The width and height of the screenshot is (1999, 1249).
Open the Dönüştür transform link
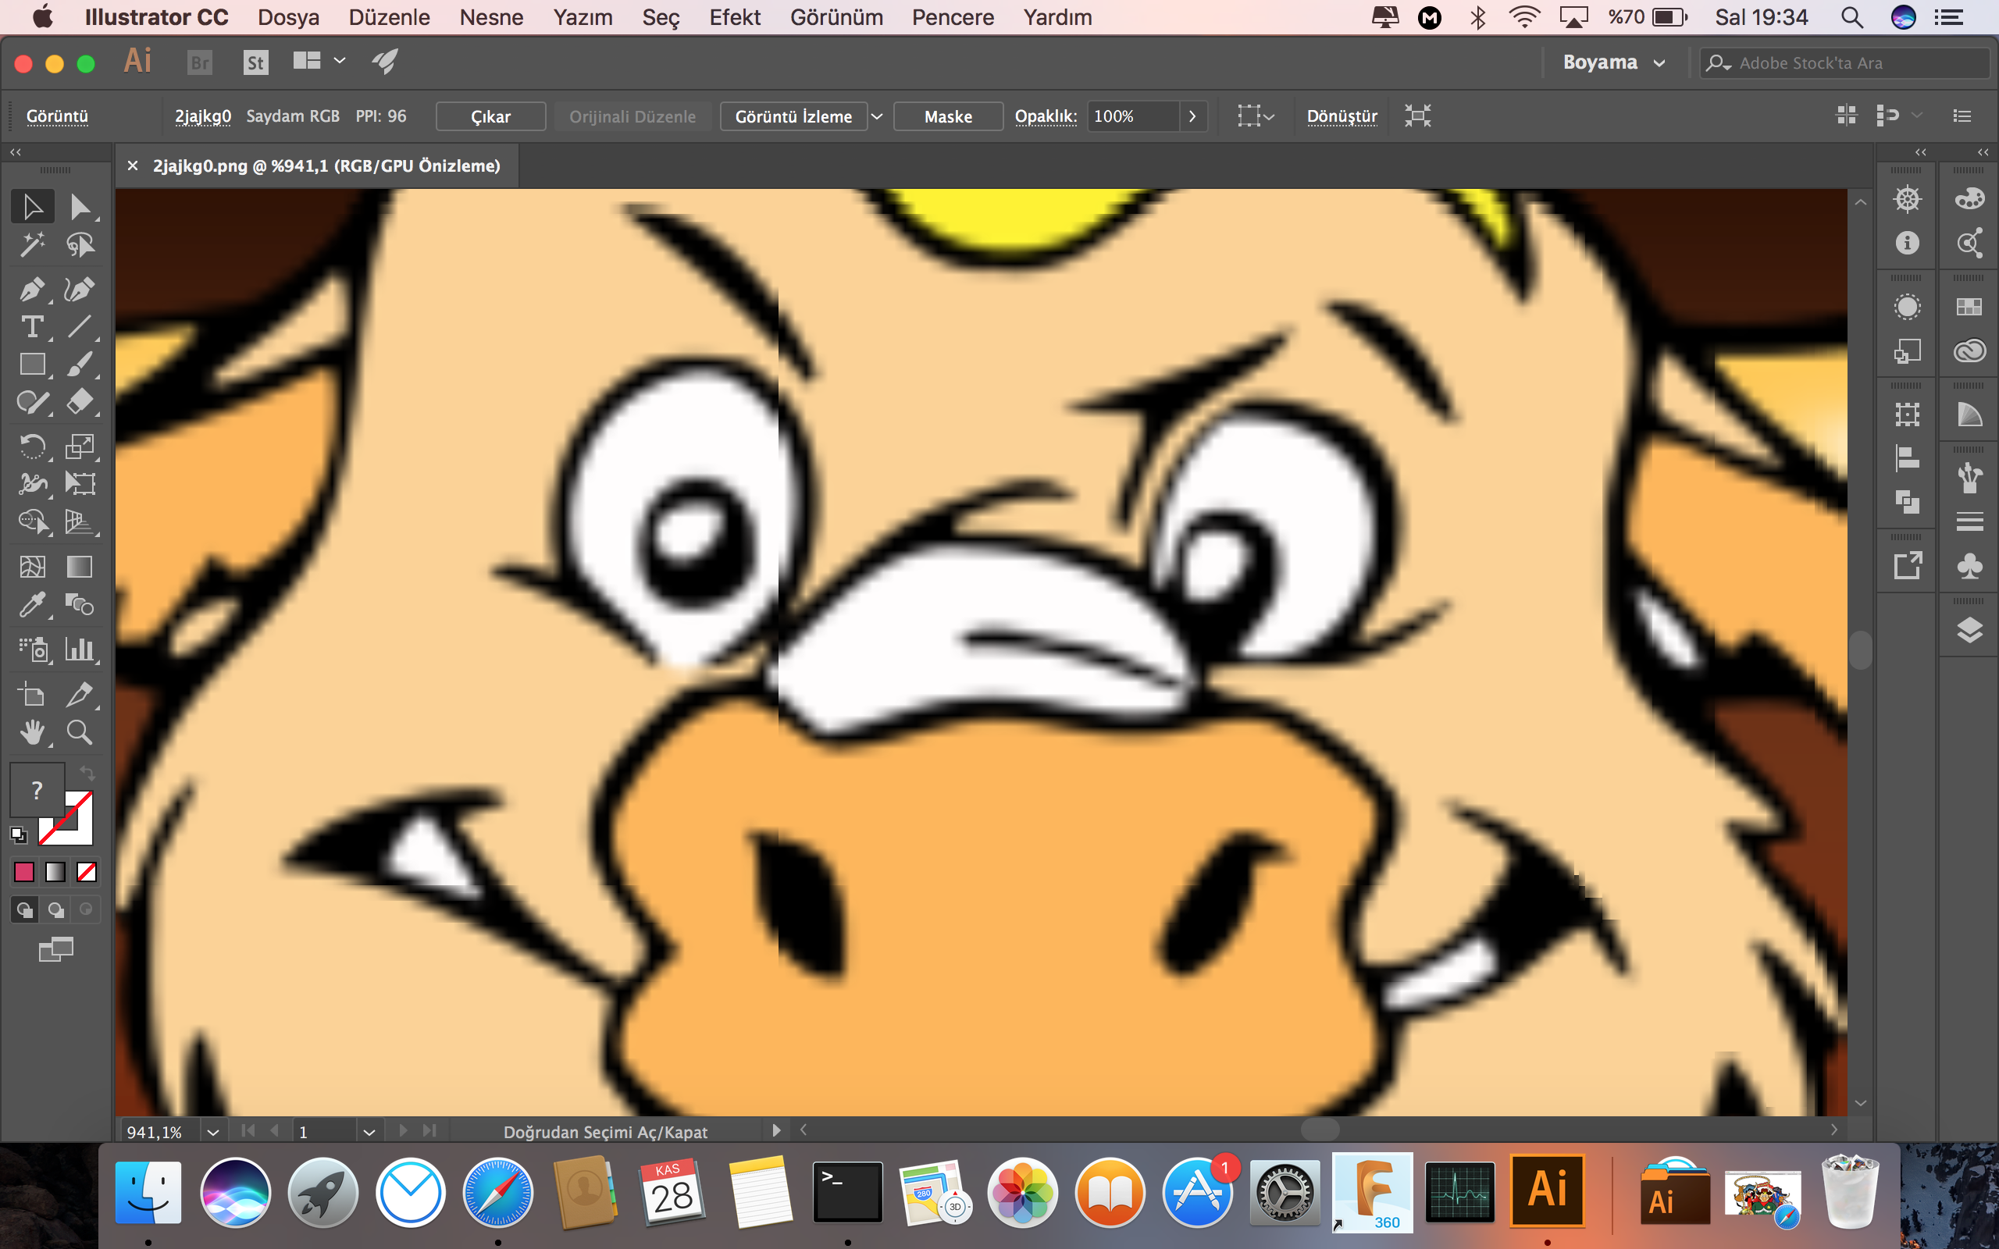coord(1342,116)
